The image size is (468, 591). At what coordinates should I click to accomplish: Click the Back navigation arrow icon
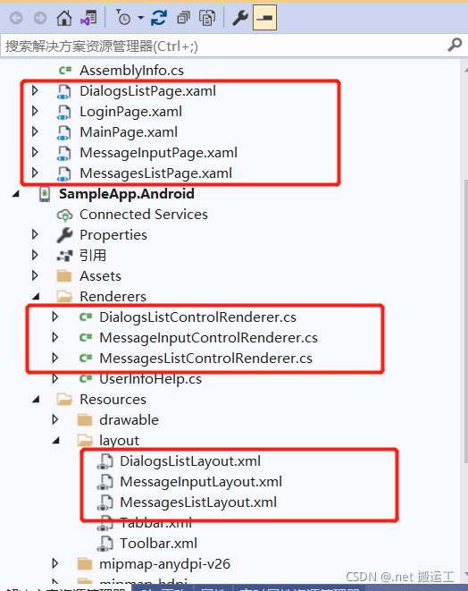16,18
